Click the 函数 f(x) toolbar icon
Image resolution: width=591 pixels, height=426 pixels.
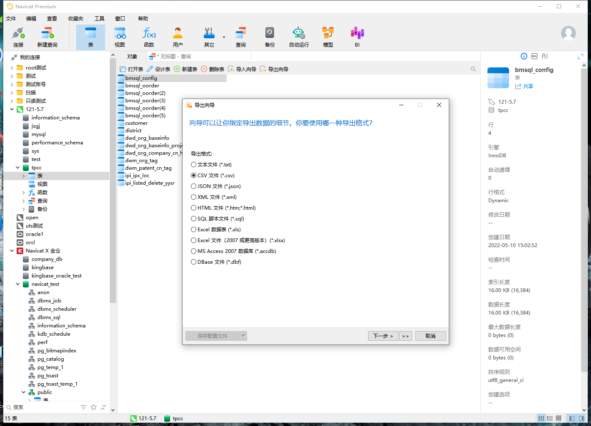tap(149, 37)
